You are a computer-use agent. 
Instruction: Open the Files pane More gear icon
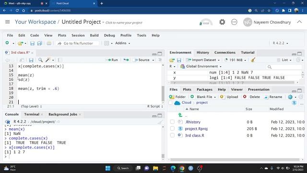tap(290, 97)
